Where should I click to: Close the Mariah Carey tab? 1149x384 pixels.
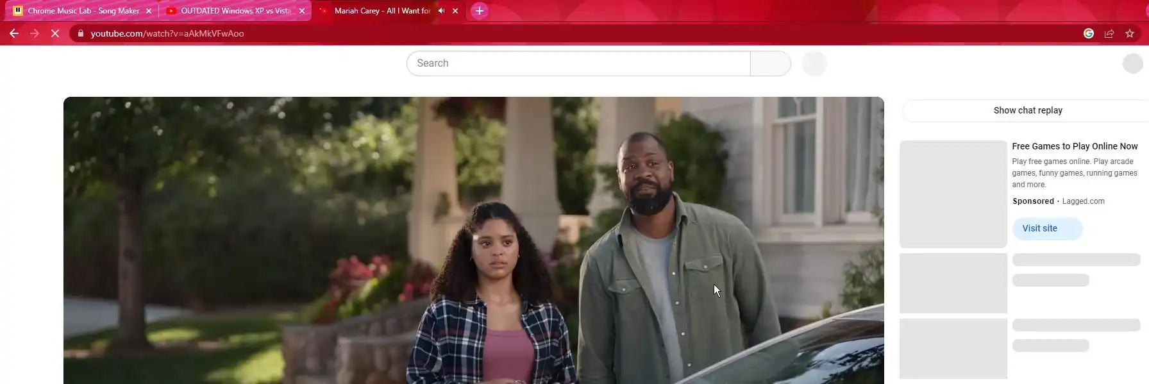[x=455, y=11]
